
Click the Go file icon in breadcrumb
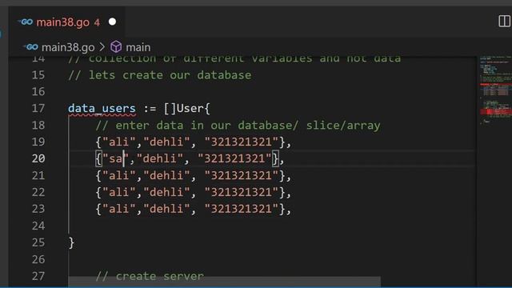coord(31,47)
